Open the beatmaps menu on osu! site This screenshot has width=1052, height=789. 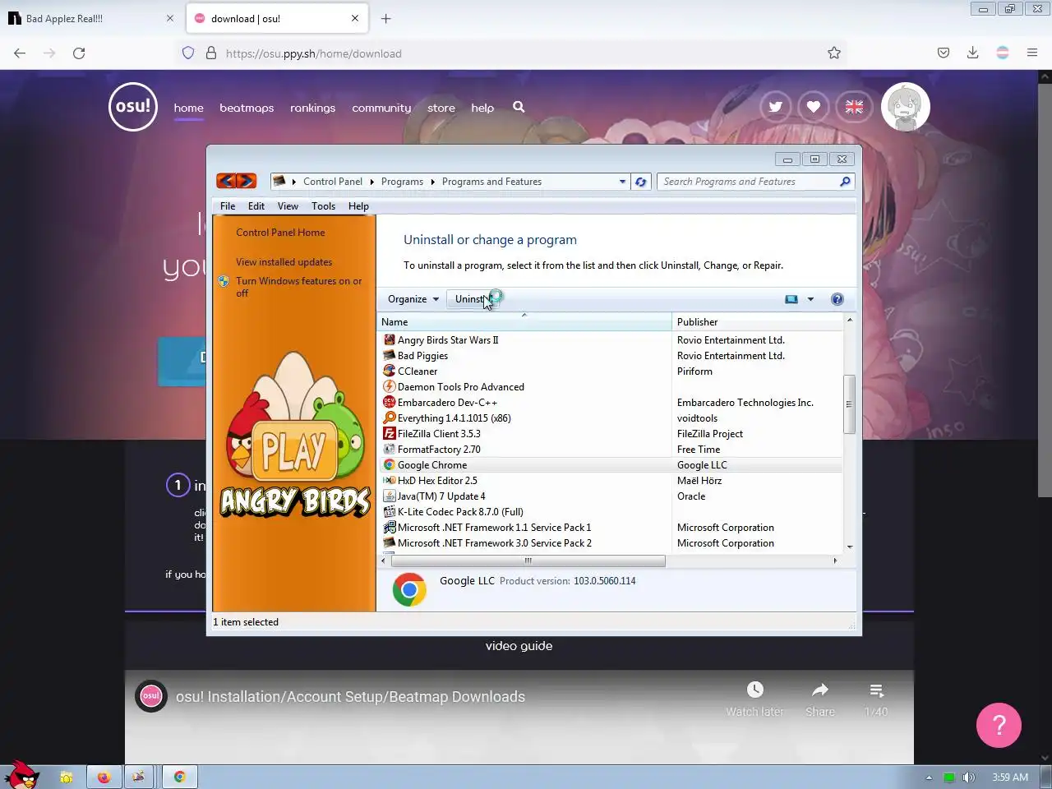click(247, 108)
